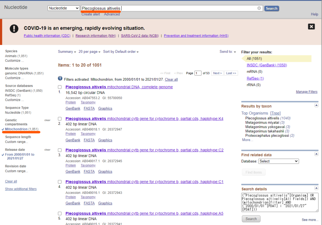Collapse the Results by taxon panel

(x=316, y=105)
